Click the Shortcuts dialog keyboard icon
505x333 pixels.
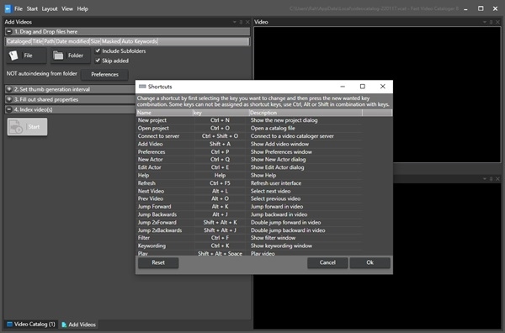142,87
